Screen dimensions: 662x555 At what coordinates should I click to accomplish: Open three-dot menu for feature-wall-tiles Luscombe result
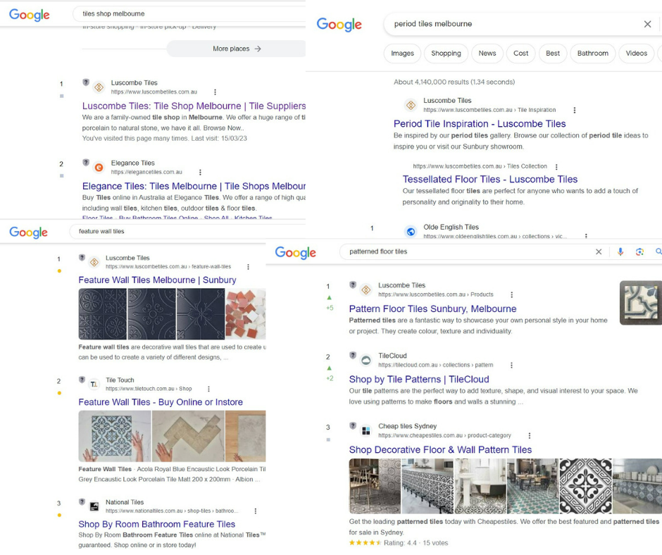tap(248, 267)
